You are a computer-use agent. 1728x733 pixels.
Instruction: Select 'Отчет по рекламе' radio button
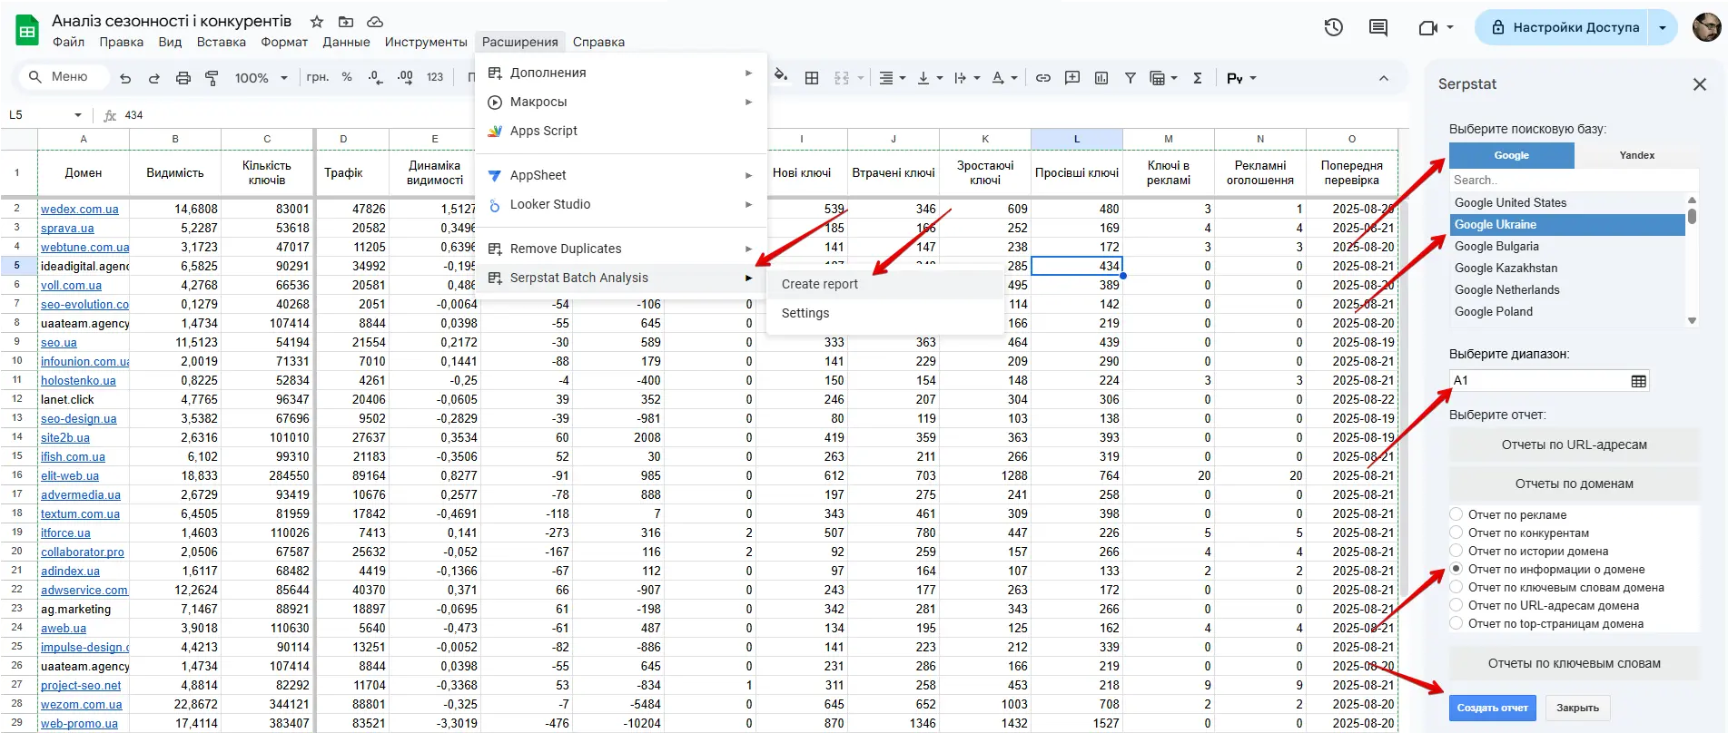point(1456,514)
